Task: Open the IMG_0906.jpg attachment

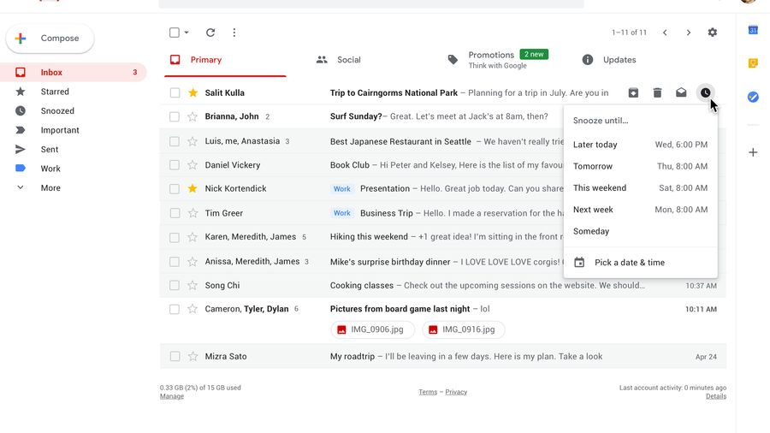Action: coord(372,330)
